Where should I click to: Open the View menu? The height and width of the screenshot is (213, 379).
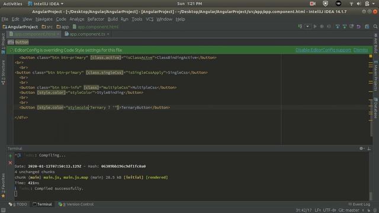(x=27, y=19)
